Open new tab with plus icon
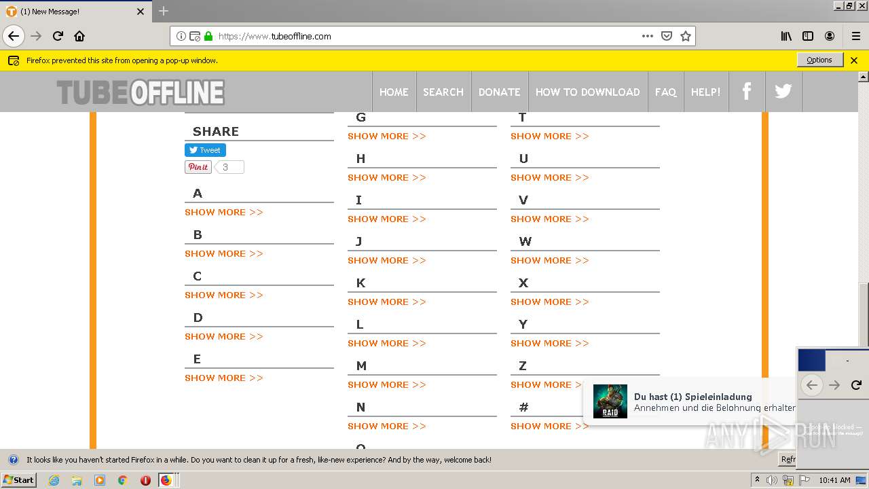This screenshot has width=869, height=489. point(164,11)
